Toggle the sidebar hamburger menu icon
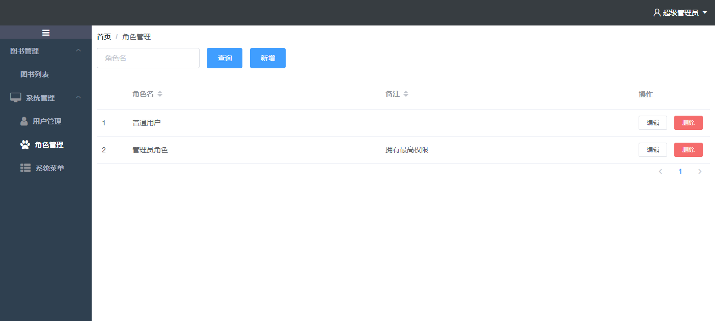Image resolution: width=715 pixels, height=321 pixels. [46, 33]
